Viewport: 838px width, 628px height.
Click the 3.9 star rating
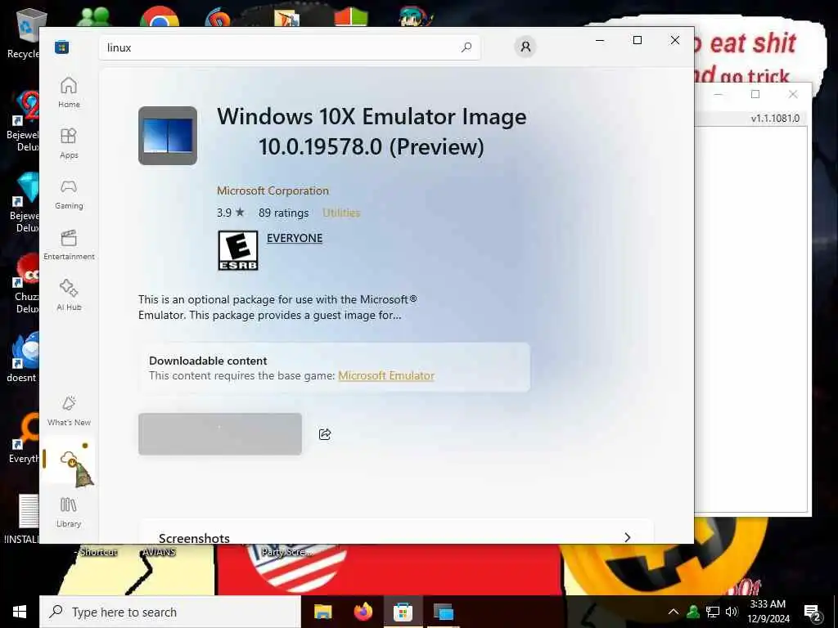tap(230, 213)
